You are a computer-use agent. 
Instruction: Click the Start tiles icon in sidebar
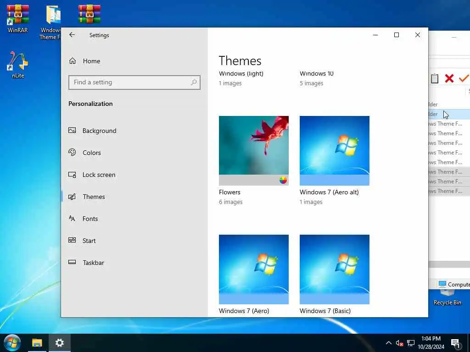click(72, 240)
